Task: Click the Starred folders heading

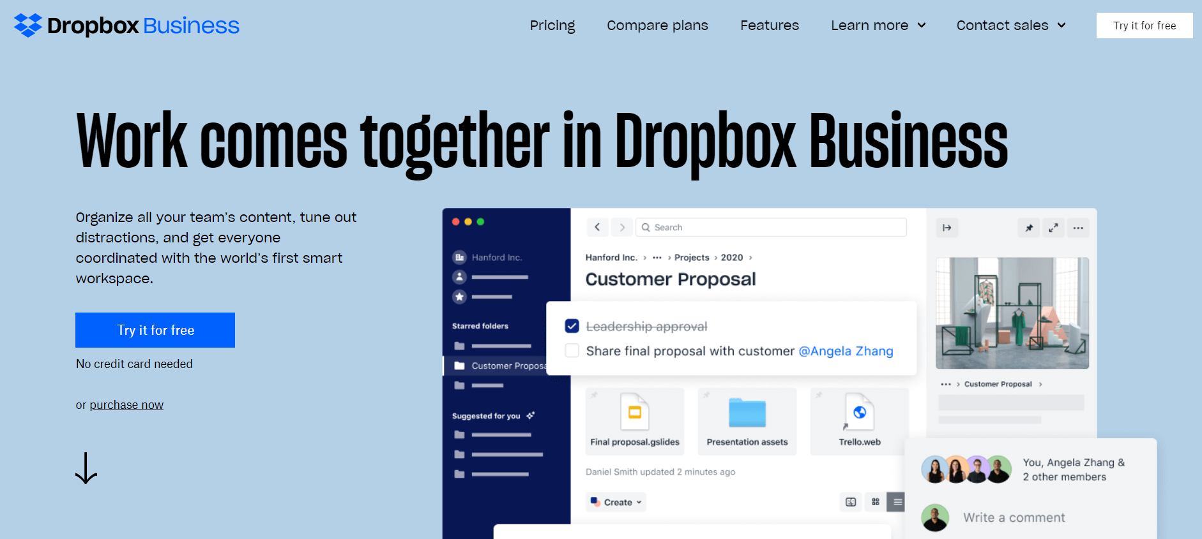Action: pos(480,326)
